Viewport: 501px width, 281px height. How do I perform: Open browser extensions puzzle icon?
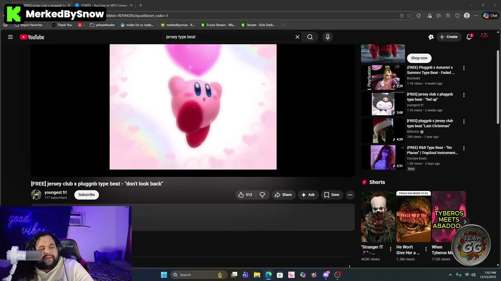point(418,16)
